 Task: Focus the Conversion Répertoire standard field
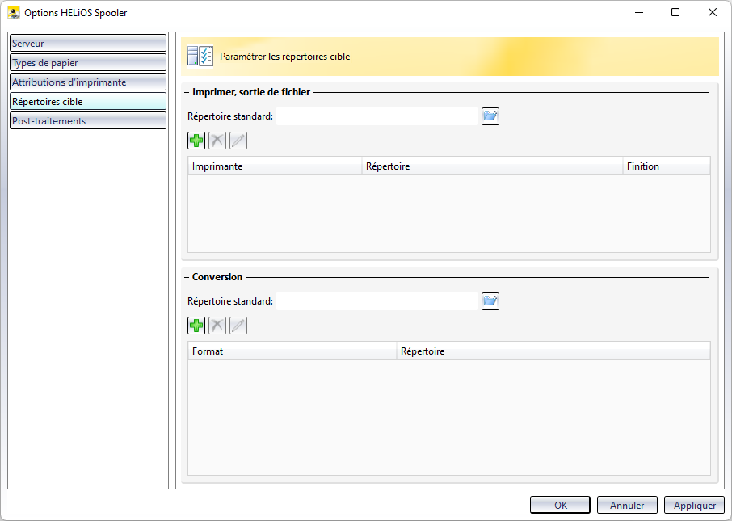tap(377, 301)
